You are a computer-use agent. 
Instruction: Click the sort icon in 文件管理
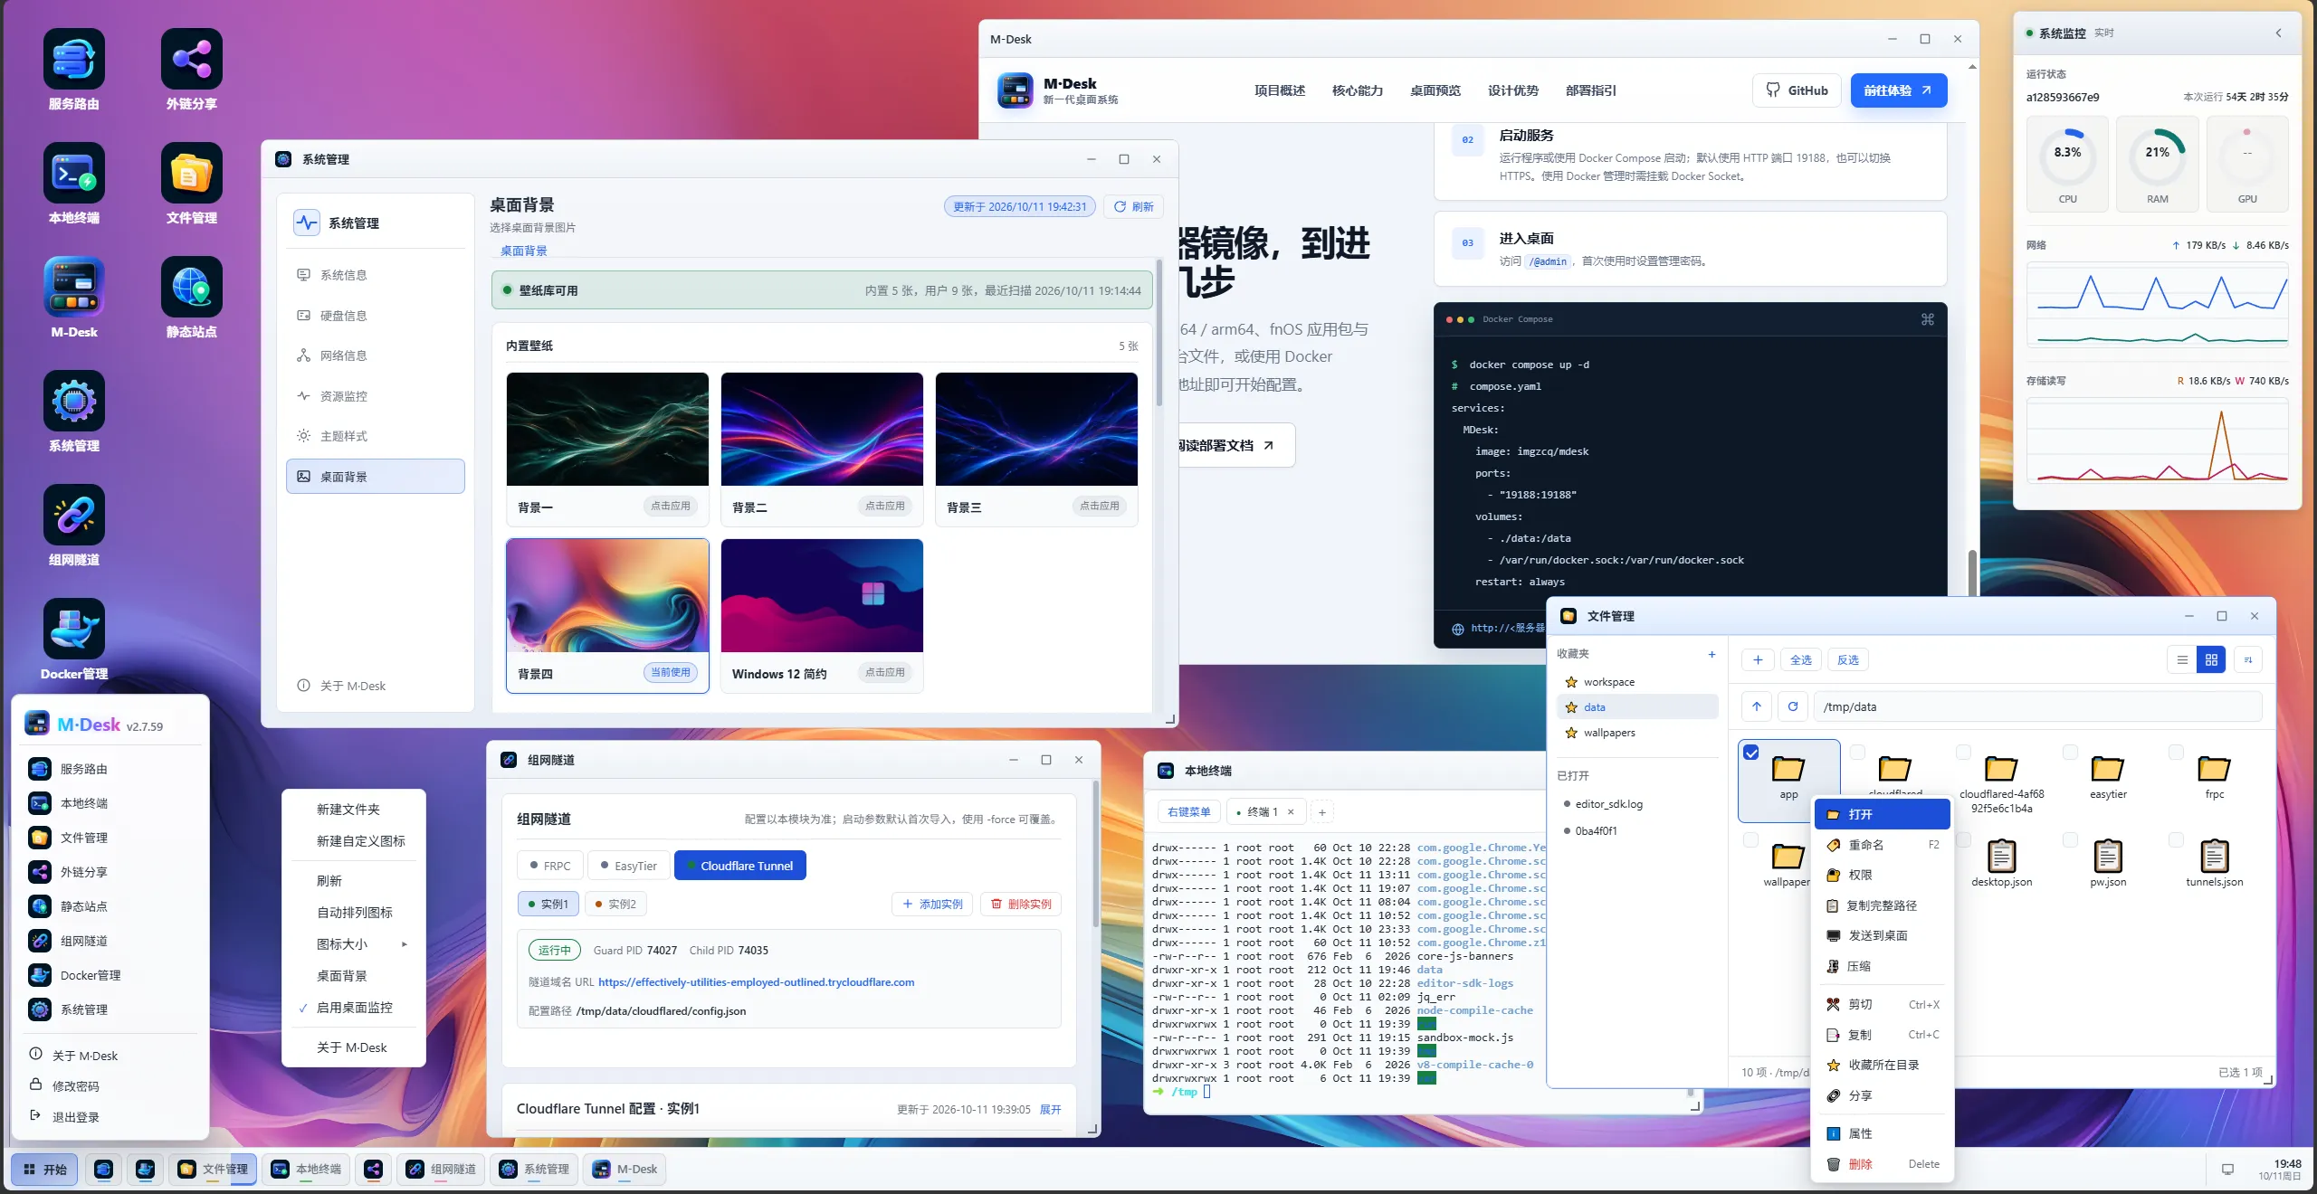[2248, 660]
